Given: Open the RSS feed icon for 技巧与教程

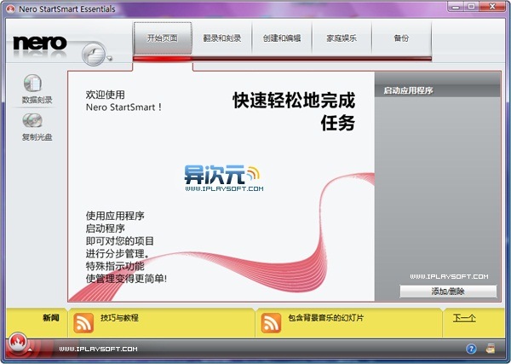Looking at the screenshot, I should point(83,323).
